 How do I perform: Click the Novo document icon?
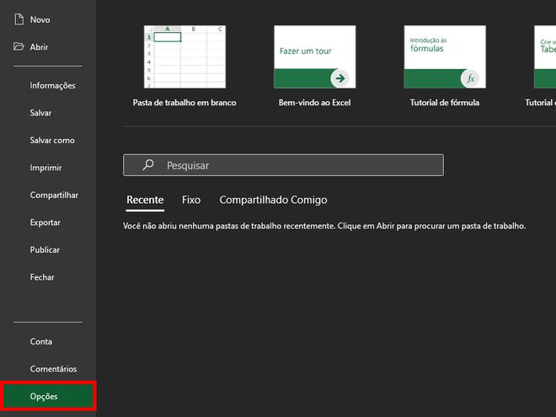click(x=19, y=19)
